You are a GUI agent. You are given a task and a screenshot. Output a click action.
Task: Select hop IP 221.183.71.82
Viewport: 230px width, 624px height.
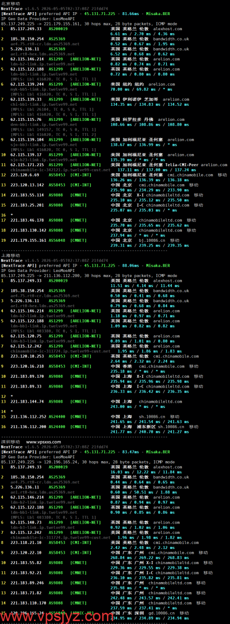click(25, 593)
